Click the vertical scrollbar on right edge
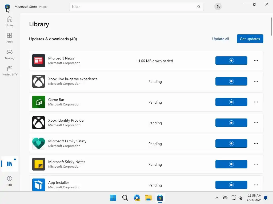Viewport: 273px width, 204px height. [x=271, y=27]
